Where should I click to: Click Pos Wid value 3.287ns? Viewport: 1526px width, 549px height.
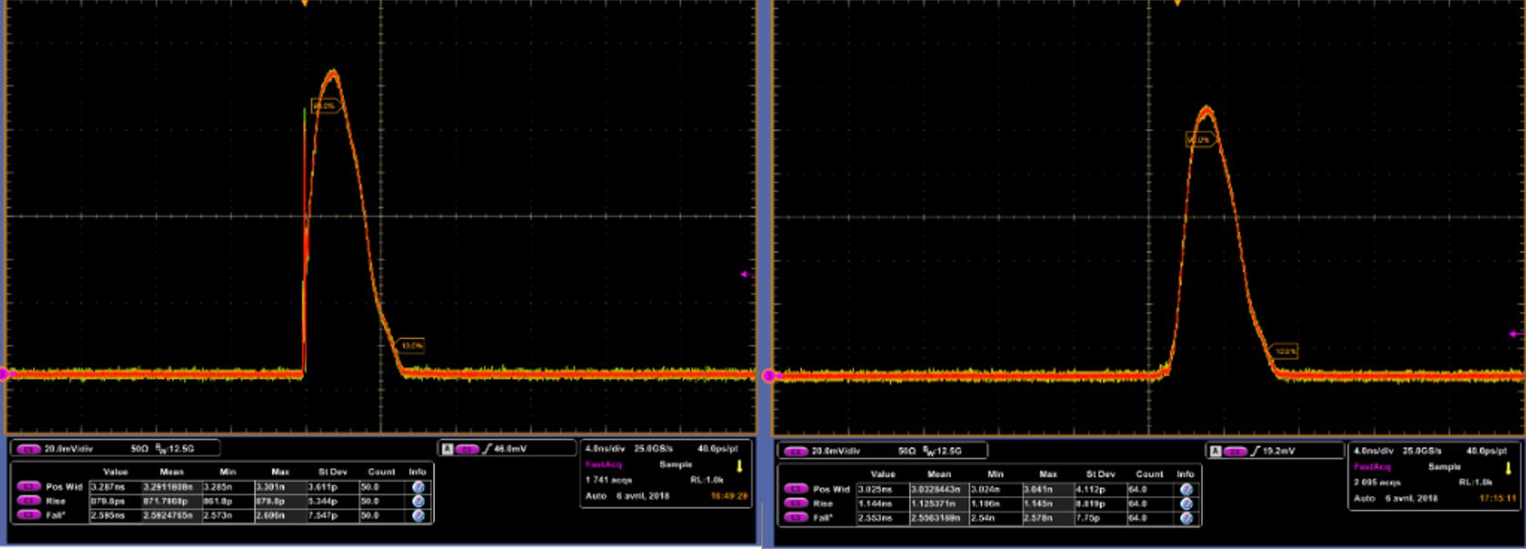(x=106, y=487)
